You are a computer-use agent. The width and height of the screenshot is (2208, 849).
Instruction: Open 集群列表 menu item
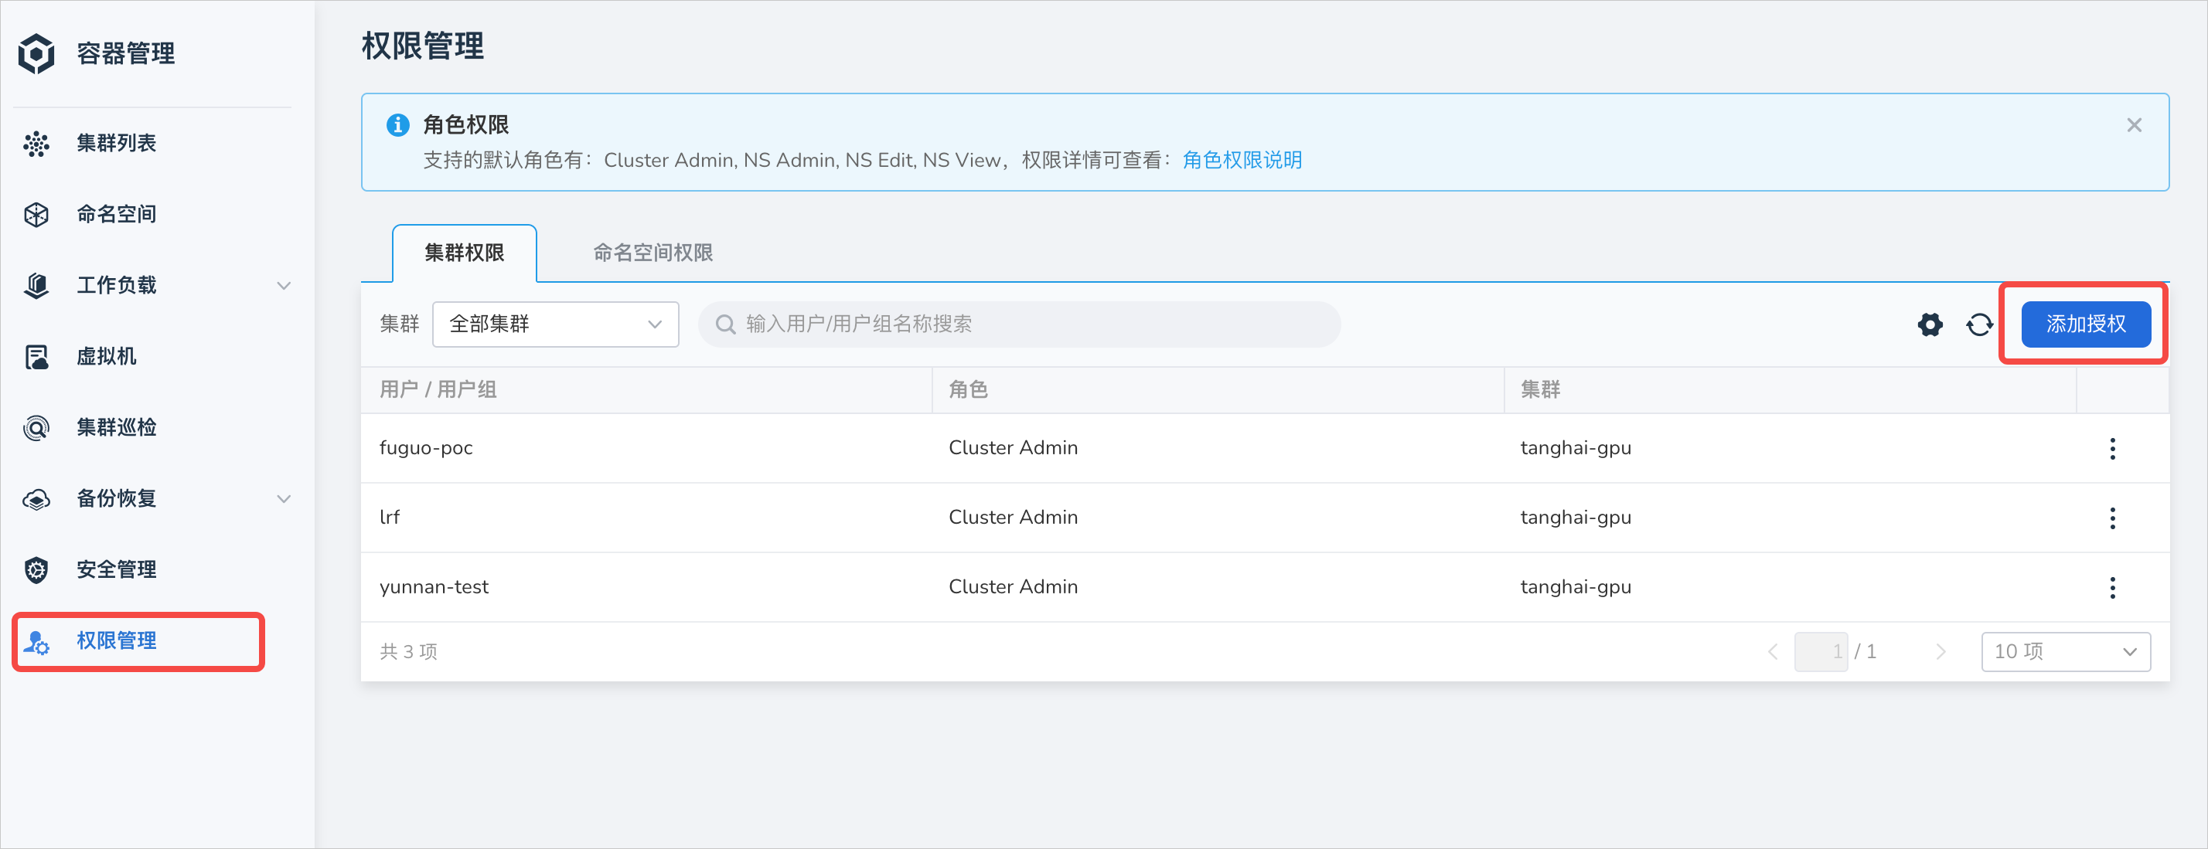tap(117, 143)
